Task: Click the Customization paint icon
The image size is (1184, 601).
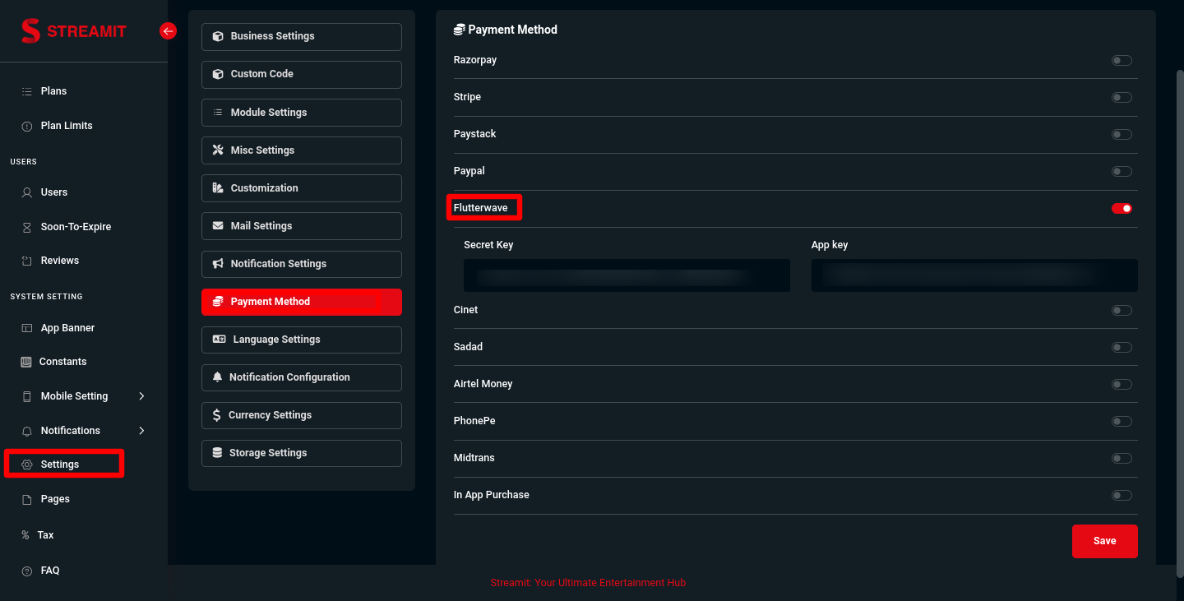Action: click(x=218, y=188)
